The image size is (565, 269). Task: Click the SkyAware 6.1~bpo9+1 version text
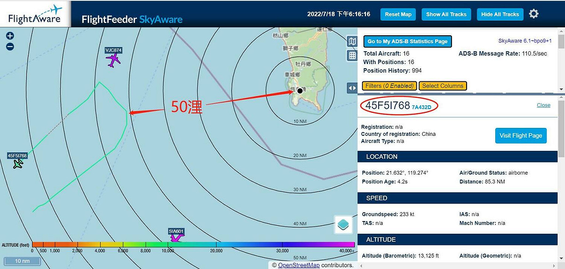coord(525,41)
